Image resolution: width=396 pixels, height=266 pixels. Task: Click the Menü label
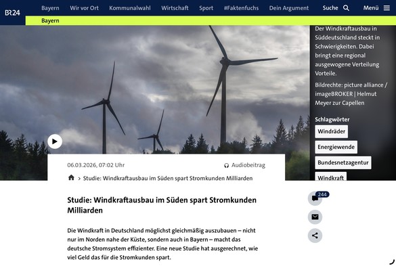(x=371, y=8)
